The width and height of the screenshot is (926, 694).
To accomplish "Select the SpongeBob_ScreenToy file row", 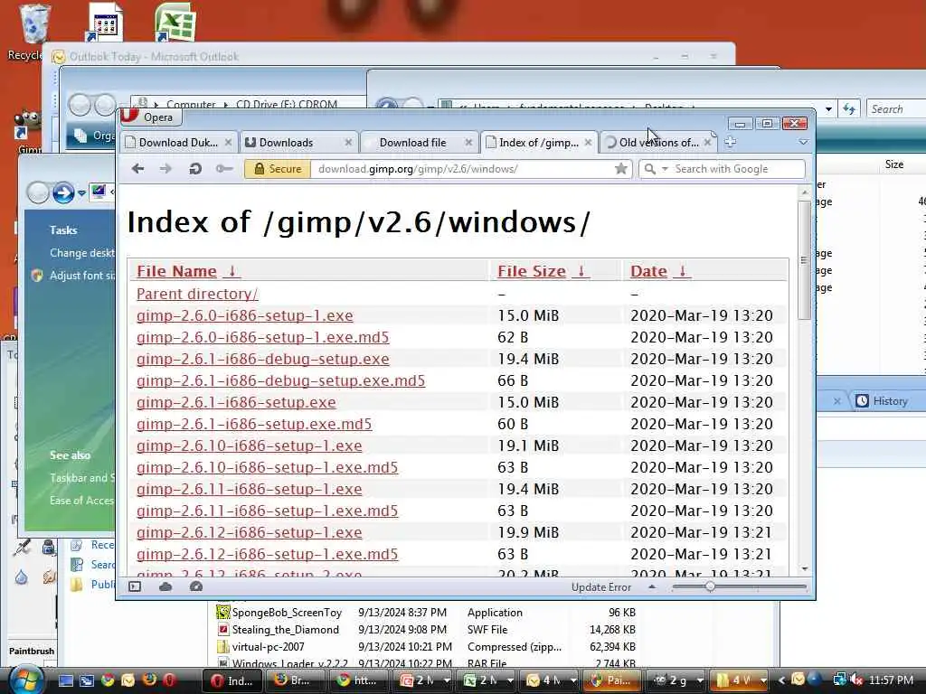I will (427, 613).
